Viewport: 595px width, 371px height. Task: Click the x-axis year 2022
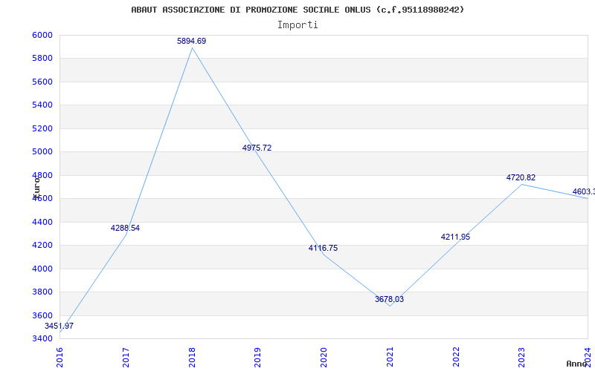[456, 358]
